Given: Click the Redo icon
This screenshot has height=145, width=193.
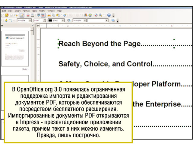Looking at the screenshot, I should tap(78, 15).
